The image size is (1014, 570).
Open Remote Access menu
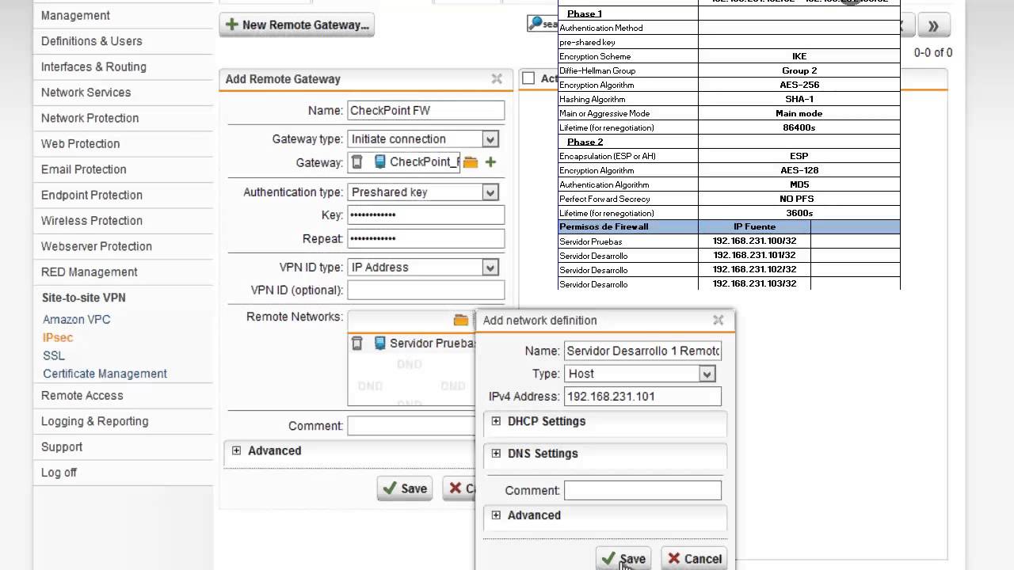point(82,395)
